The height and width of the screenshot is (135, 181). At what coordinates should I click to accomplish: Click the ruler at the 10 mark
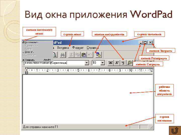click(x=130, y=70)
